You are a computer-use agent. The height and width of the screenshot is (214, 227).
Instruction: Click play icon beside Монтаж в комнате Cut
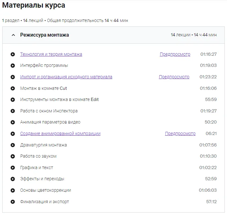(13, 88)
